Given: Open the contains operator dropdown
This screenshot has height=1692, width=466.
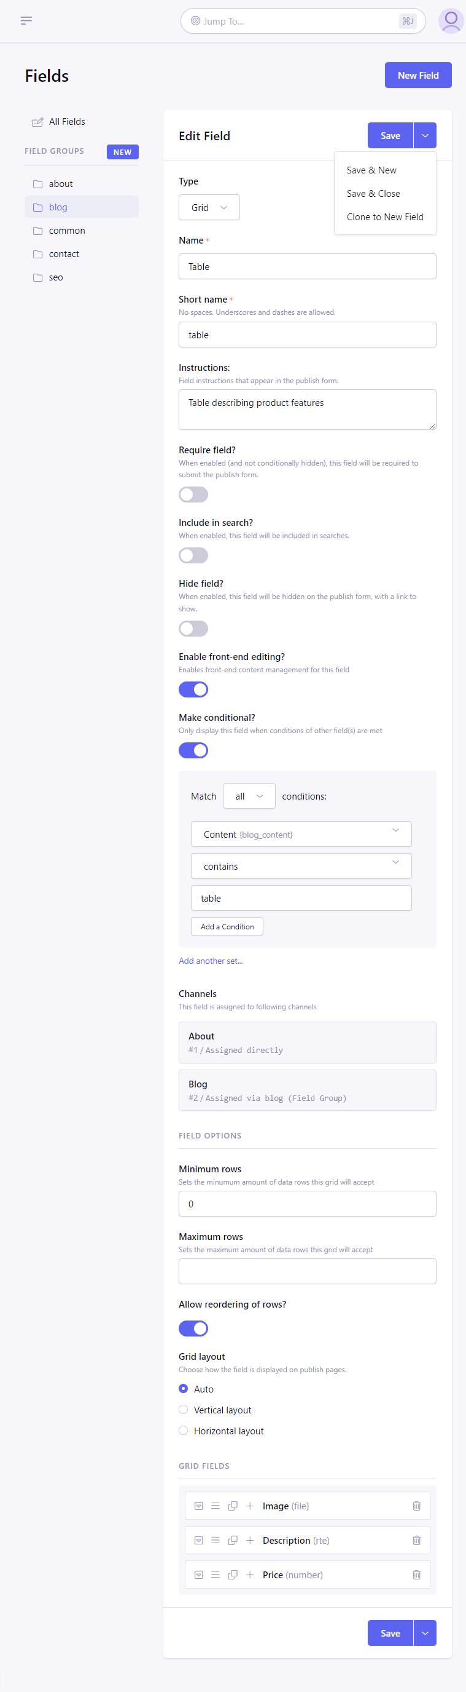Looking at the screenshot, I should (301, 866).
